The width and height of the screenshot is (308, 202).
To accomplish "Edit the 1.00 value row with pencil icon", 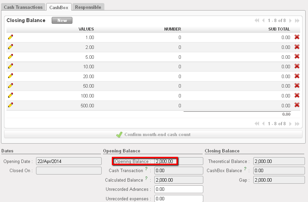I will point(10,37).
